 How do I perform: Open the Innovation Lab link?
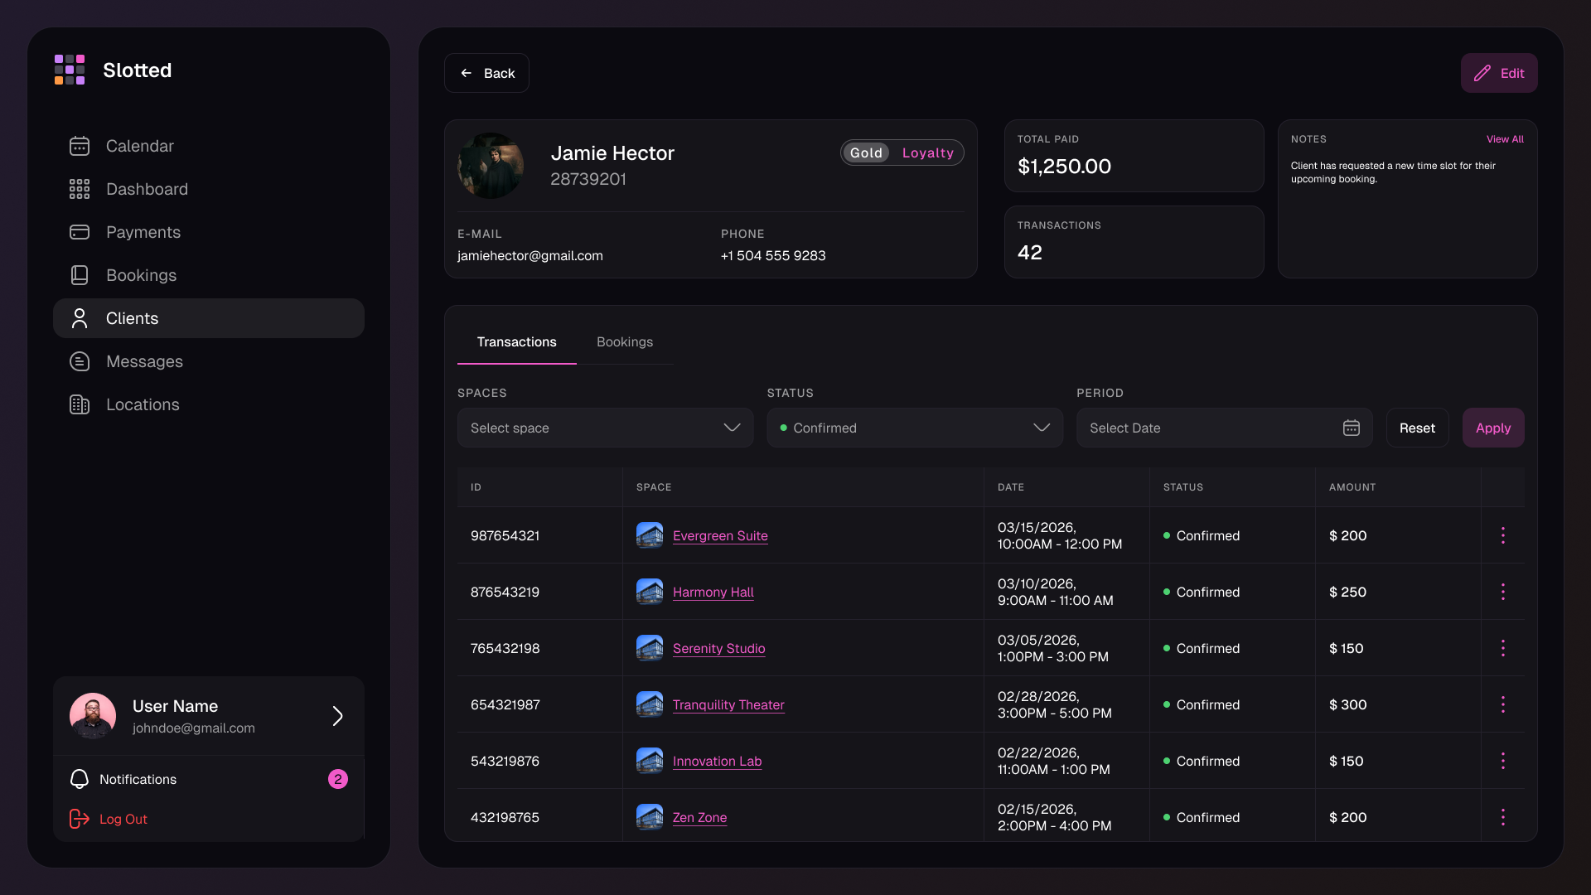pos(717,761)
